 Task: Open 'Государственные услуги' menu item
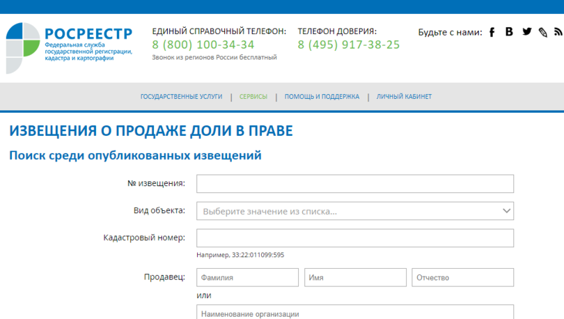pos(181,97)
